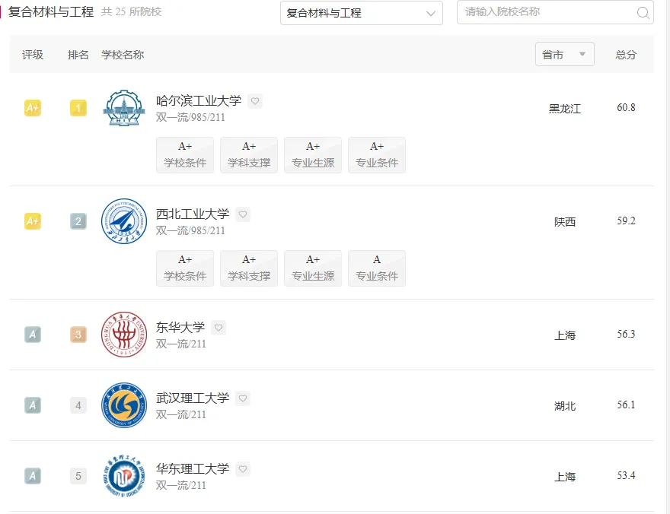The height and width of the screenshot is (514, 670).
Task: Click 双一流/211 tag under 武汉理工大学
Action: (x=180, y=415)
